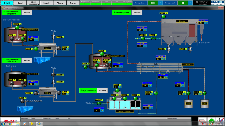
Task: Click the M044 pump left of Zbiornik uśredniający
Action: click(84, 67)
